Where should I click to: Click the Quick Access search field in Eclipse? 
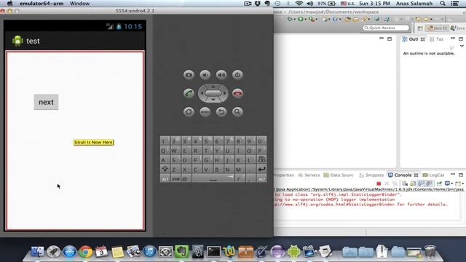[x=386, y=28]
